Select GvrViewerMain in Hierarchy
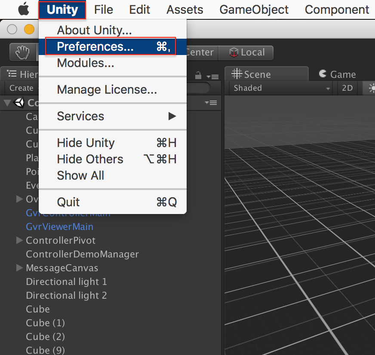375x355 pixels. coord(59,226)
